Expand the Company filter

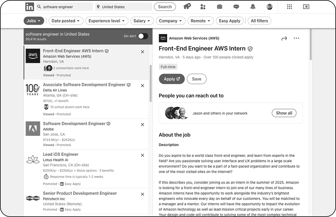tap(170, 21)
